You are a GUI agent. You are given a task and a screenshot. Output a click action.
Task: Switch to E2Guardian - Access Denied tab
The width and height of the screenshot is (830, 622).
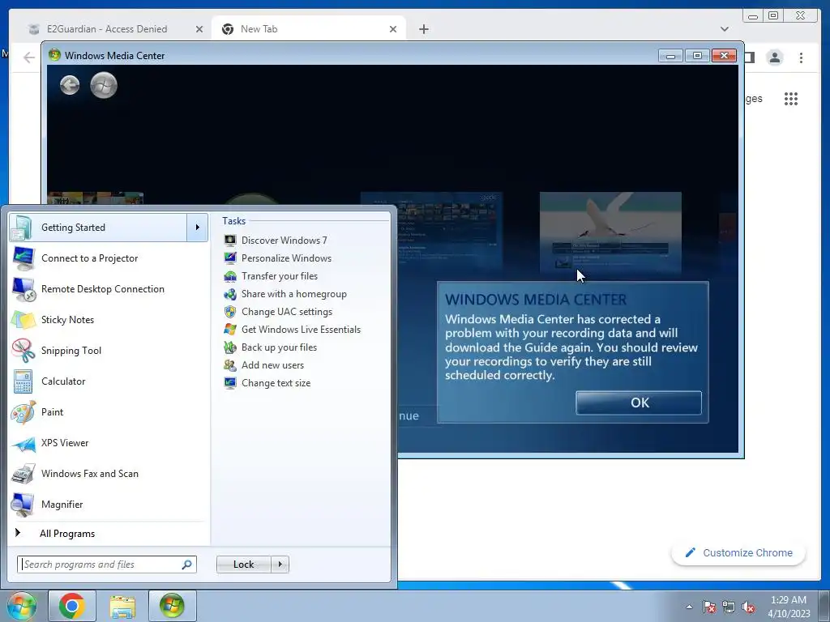pyautogui.click(x=107, y=29)
